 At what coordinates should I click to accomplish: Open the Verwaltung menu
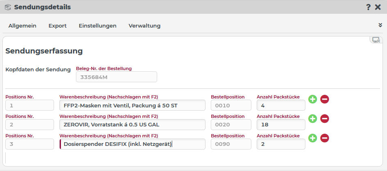[145, 26]
